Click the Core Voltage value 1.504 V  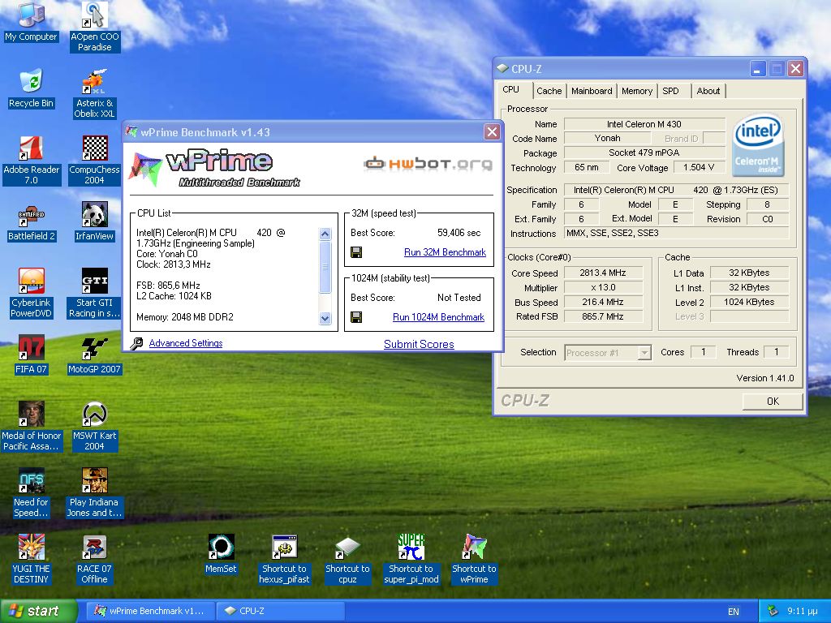pyautogui.click(x=699, y=167)
